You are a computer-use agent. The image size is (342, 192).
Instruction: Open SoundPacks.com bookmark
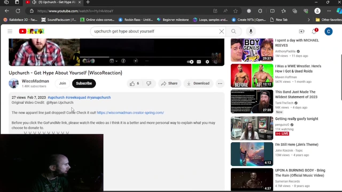[59, 20]
